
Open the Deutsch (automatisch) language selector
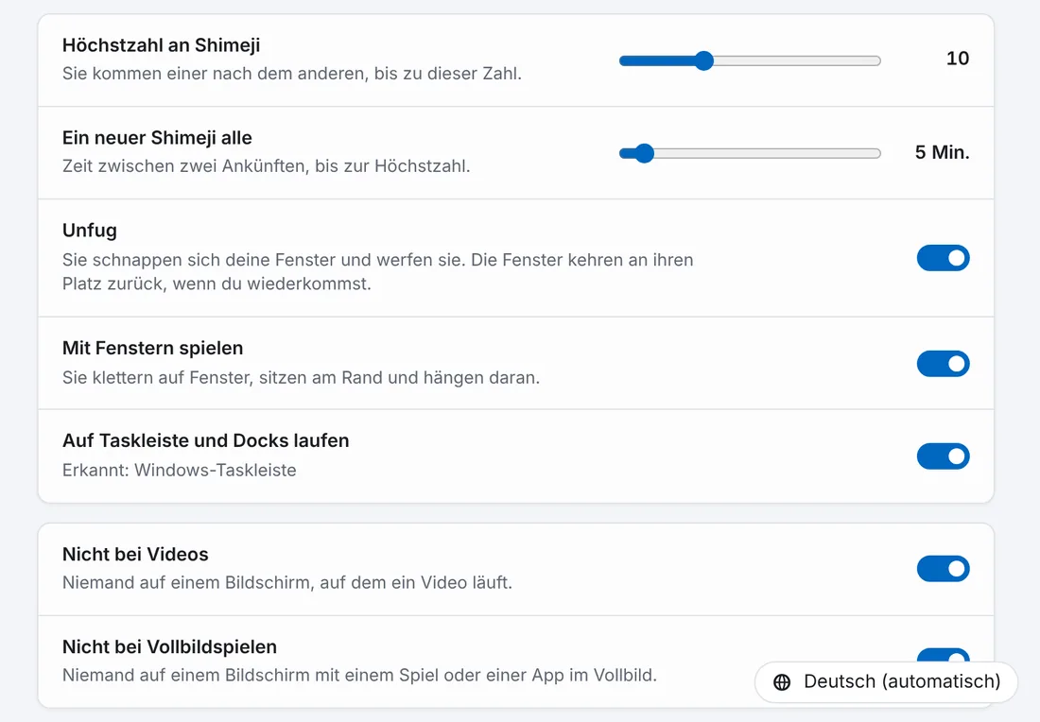pos(886,681)
